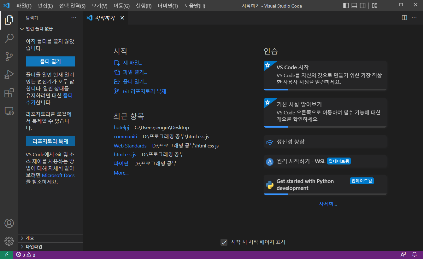Open the Manage gear icon

point(9,241)
